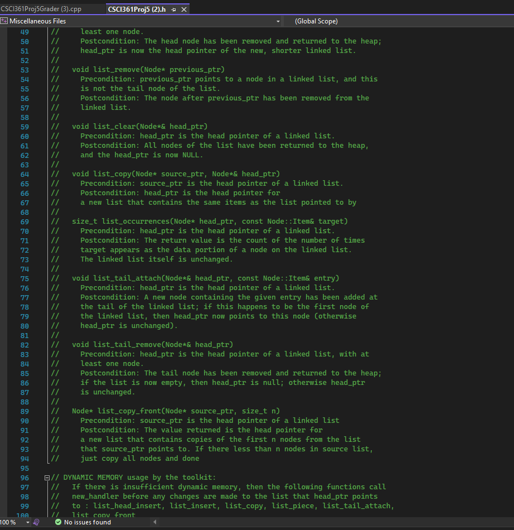
Task: Click the green check health icon in status bar
Action: [x=57, y=523]
